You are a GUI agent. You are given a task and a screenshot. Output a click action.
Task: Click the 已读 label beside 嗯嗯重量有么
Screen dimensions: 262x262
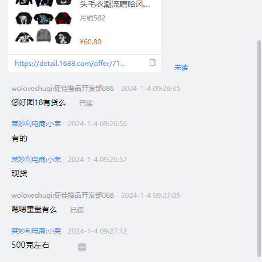pyautogui.click(x=77, y=210)
